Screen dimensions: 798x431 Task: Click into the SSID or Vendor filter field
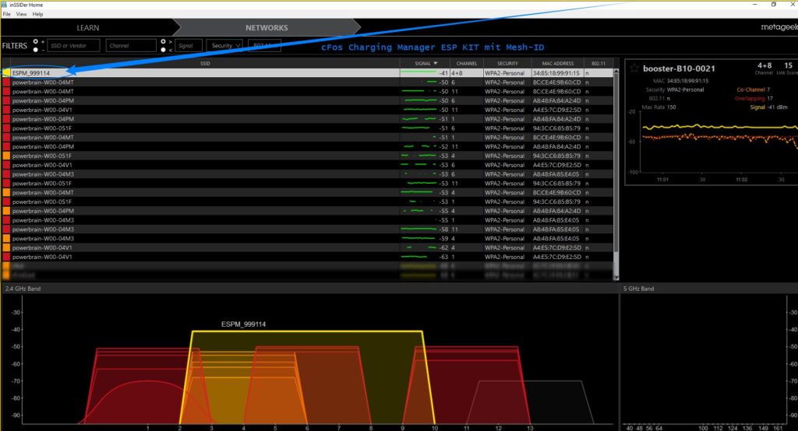pos(74,46)
